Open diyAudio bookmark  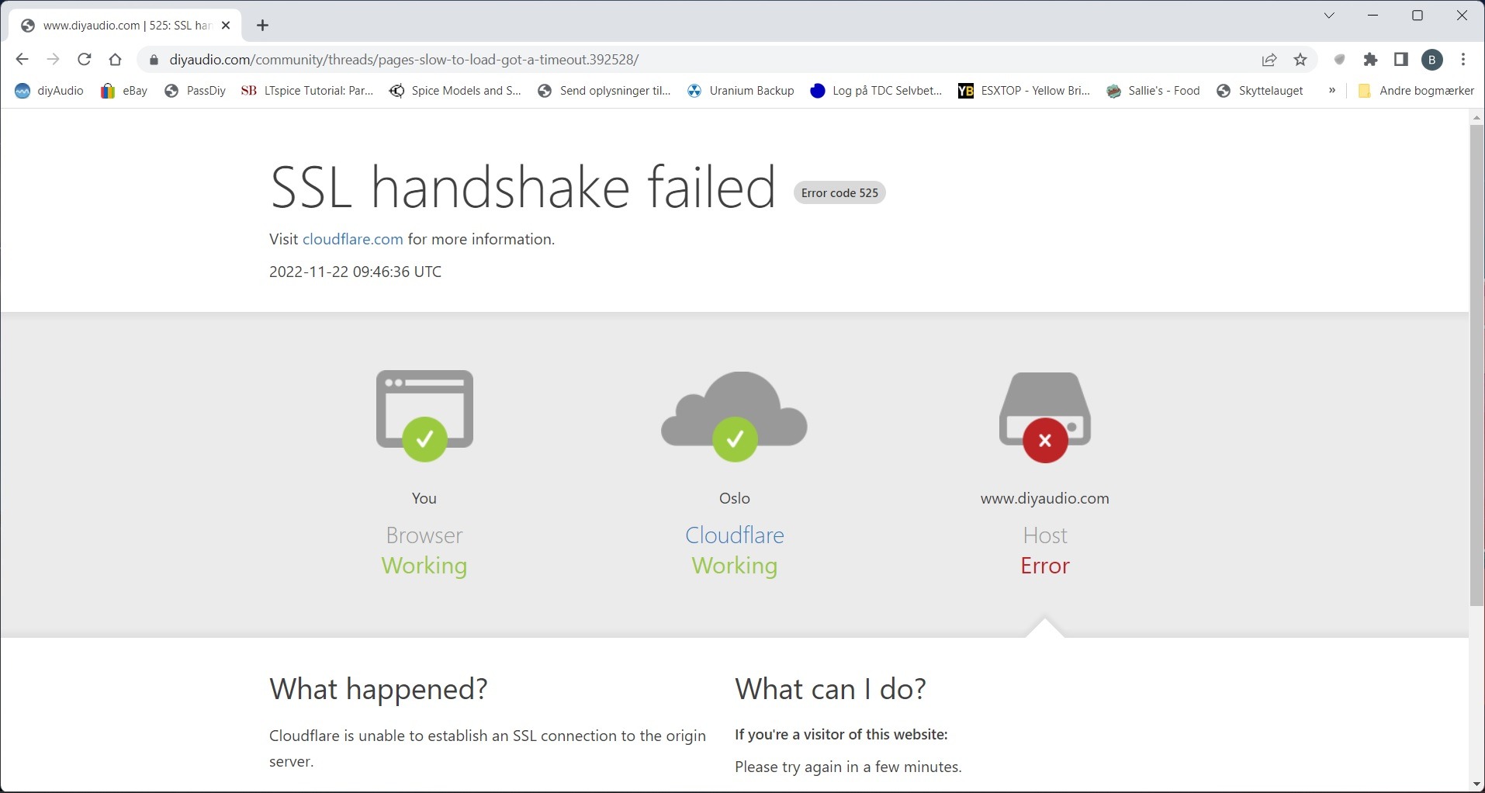coord(50,91)
